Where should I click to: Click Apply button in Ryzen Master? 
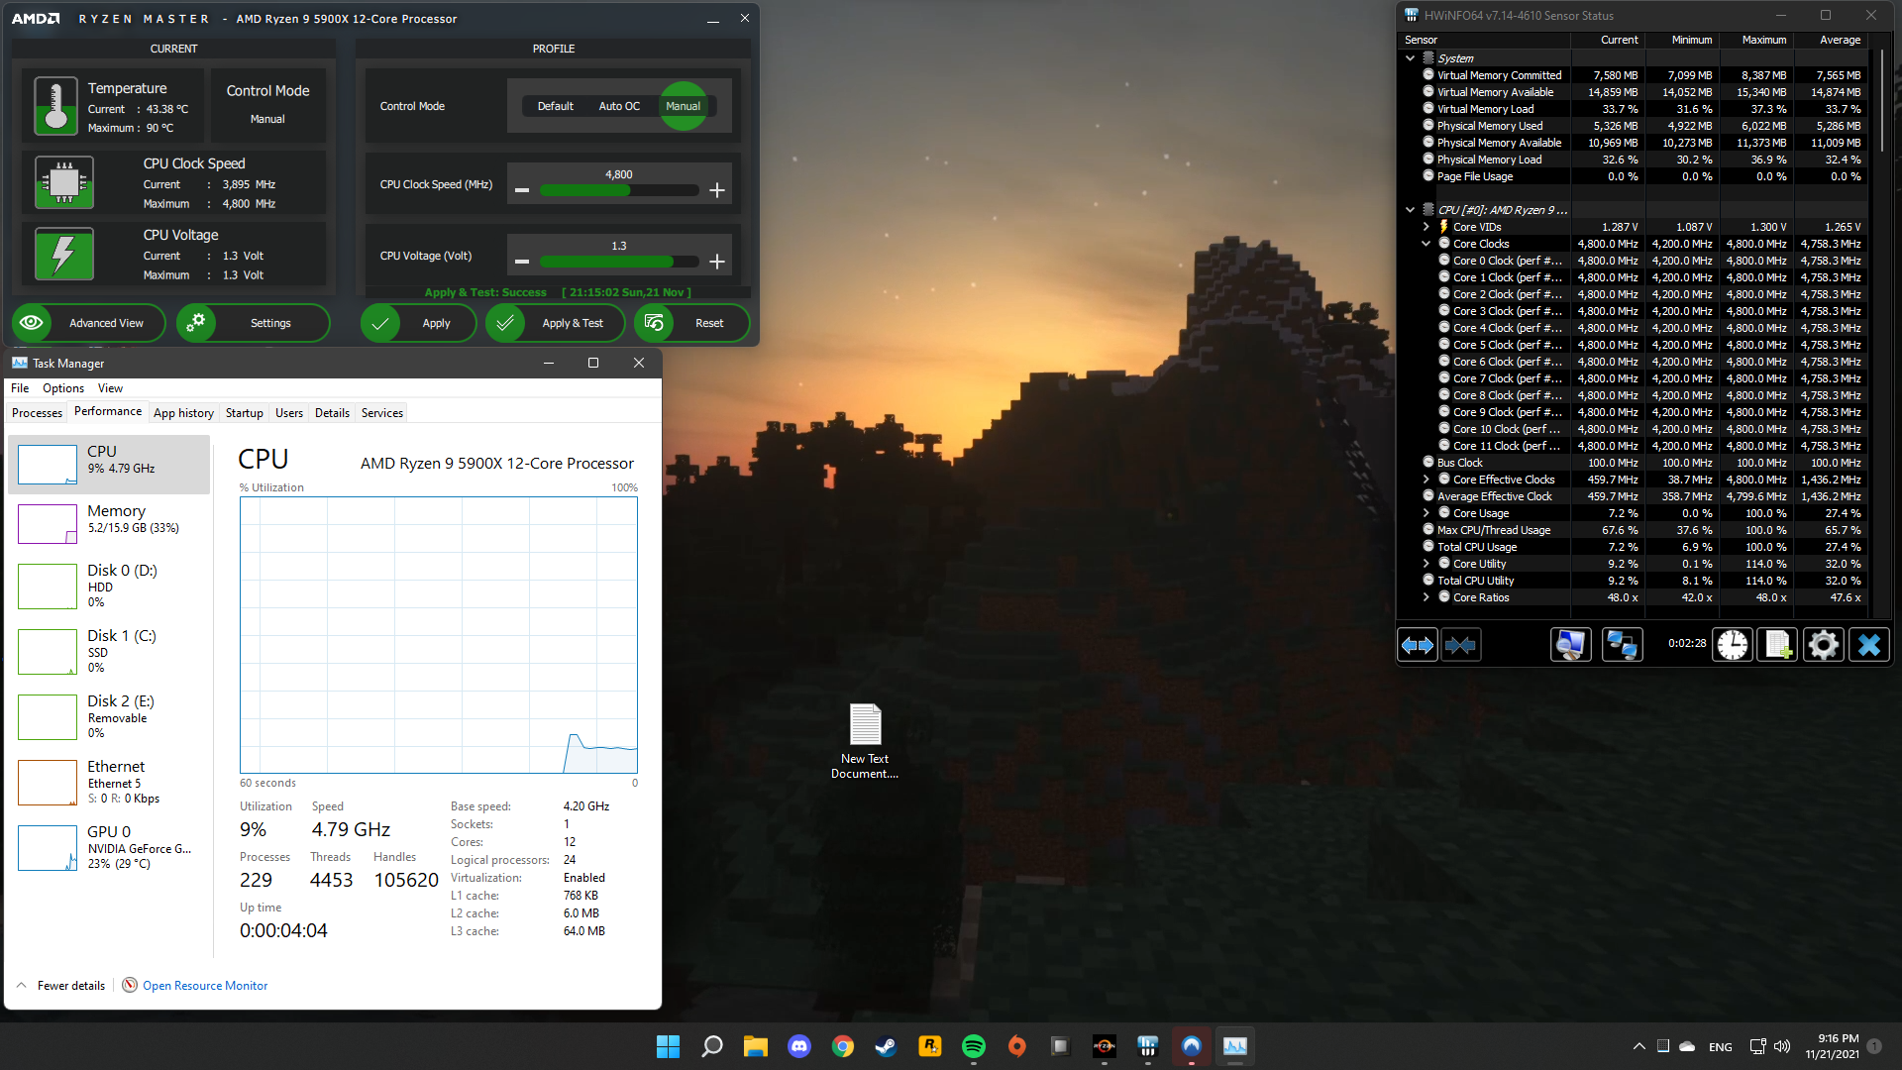pos(431,323)
